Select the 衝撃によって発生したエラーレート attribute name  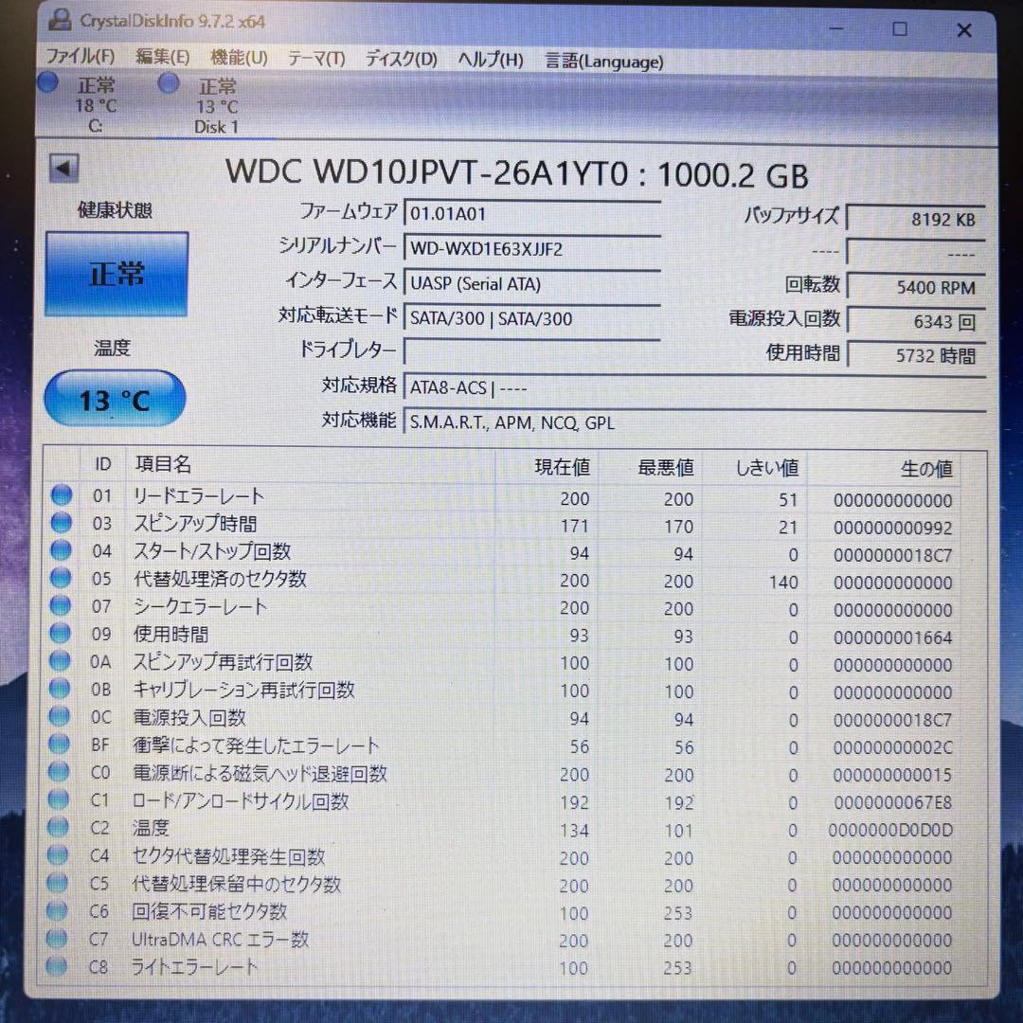point(256,745)
